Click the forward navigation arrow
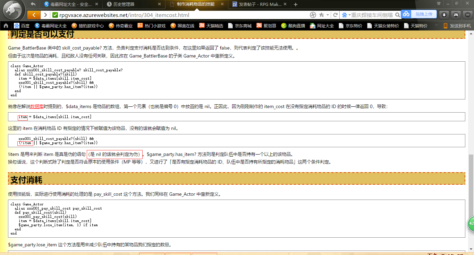 [45, 15]
